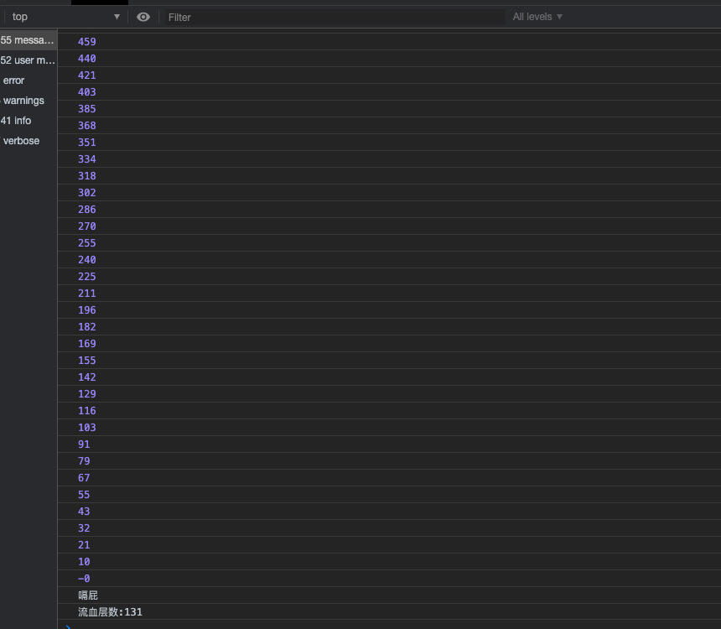Select the 55 messages sidebar entry
Screen dimensions: 721x629
[29, 40]
